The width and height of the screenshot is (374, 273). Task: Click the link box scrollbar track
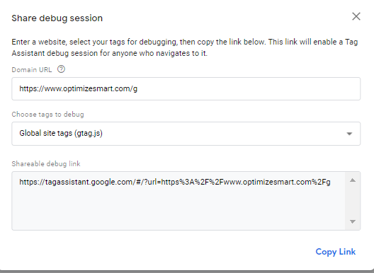click(x=353, y=201)
